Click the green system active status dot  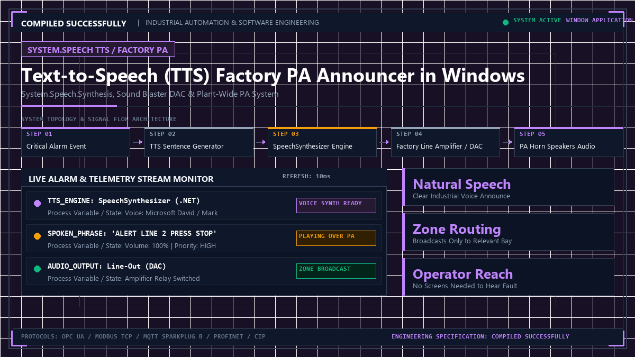click(505, 22)
